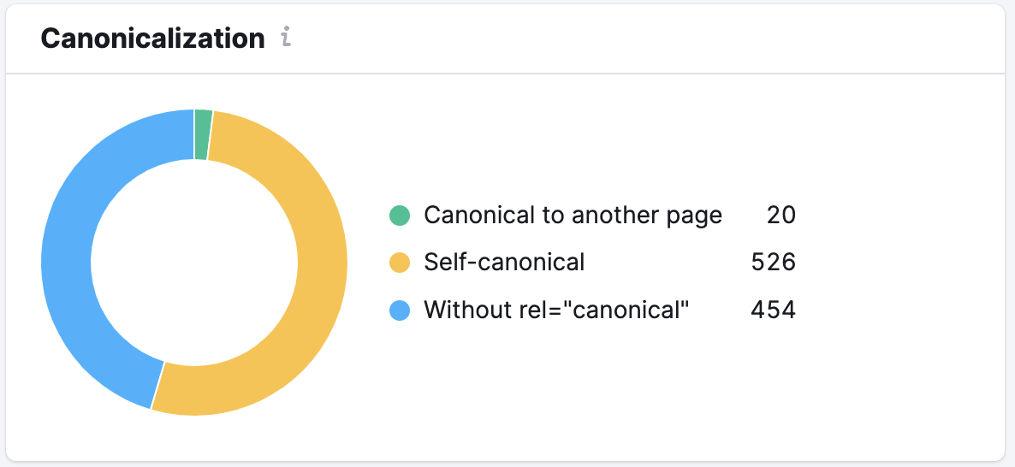Click the green legend dot
This screenshot has height=467, width=1015.
point(400,216)
